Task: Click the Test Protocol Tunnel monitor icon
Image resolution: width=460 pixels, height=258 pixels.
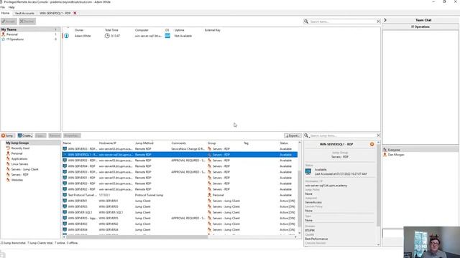Action: 65,195
